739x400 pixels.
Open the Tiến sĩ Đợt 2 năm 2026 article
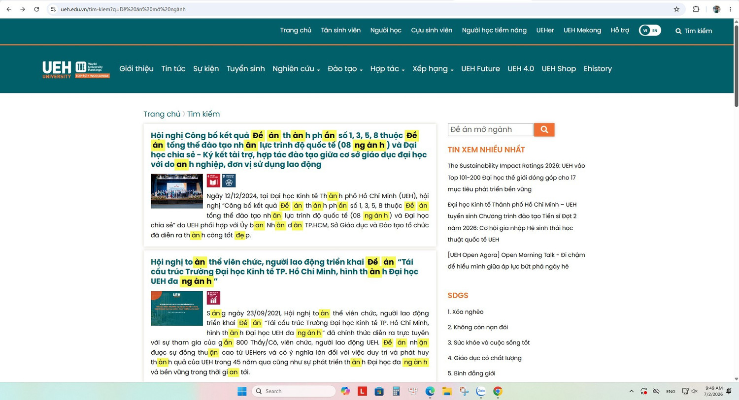pyautogui.click(x=512, y=222)
